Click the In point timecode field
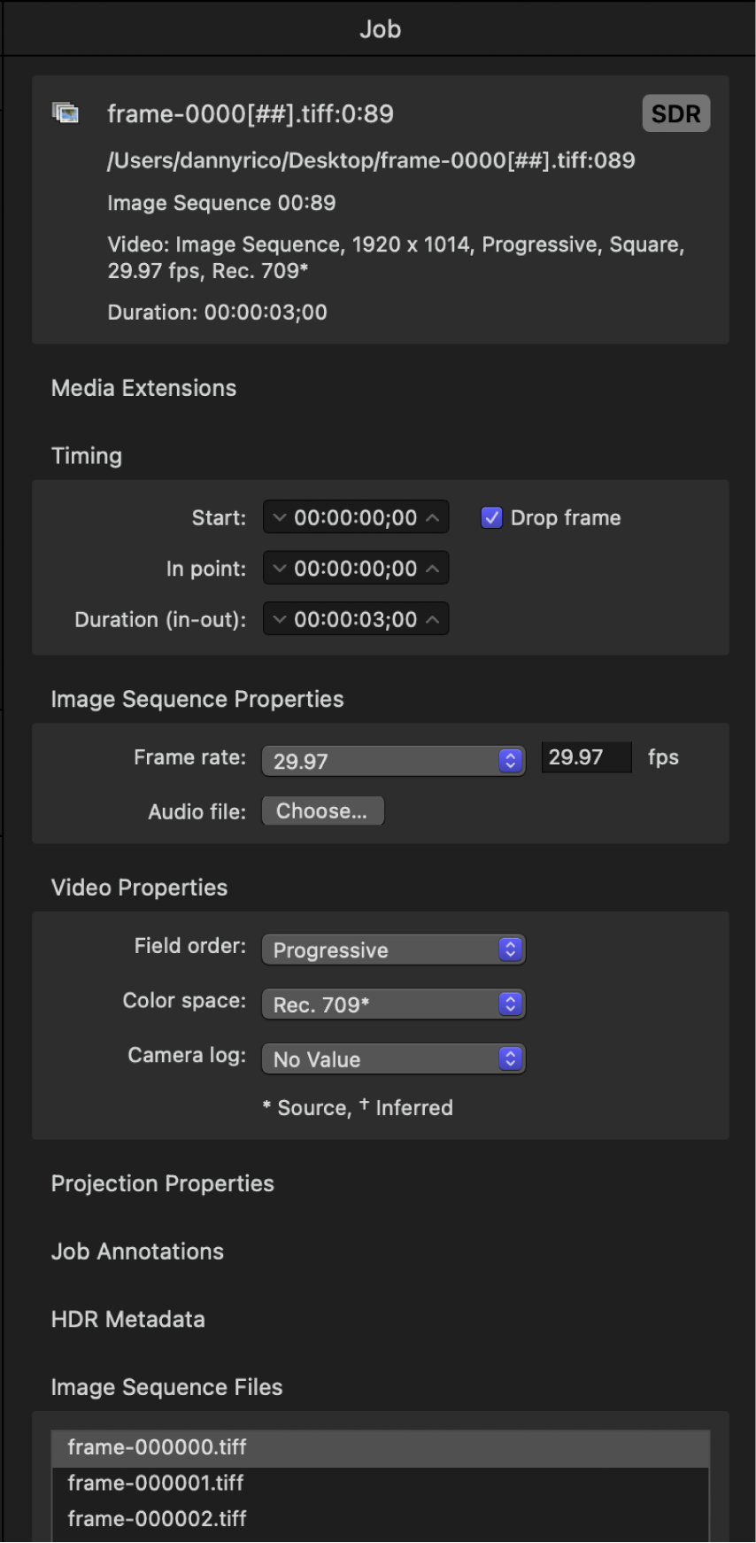The width and height of the screenshot is (756, 1543). (355, 568)
